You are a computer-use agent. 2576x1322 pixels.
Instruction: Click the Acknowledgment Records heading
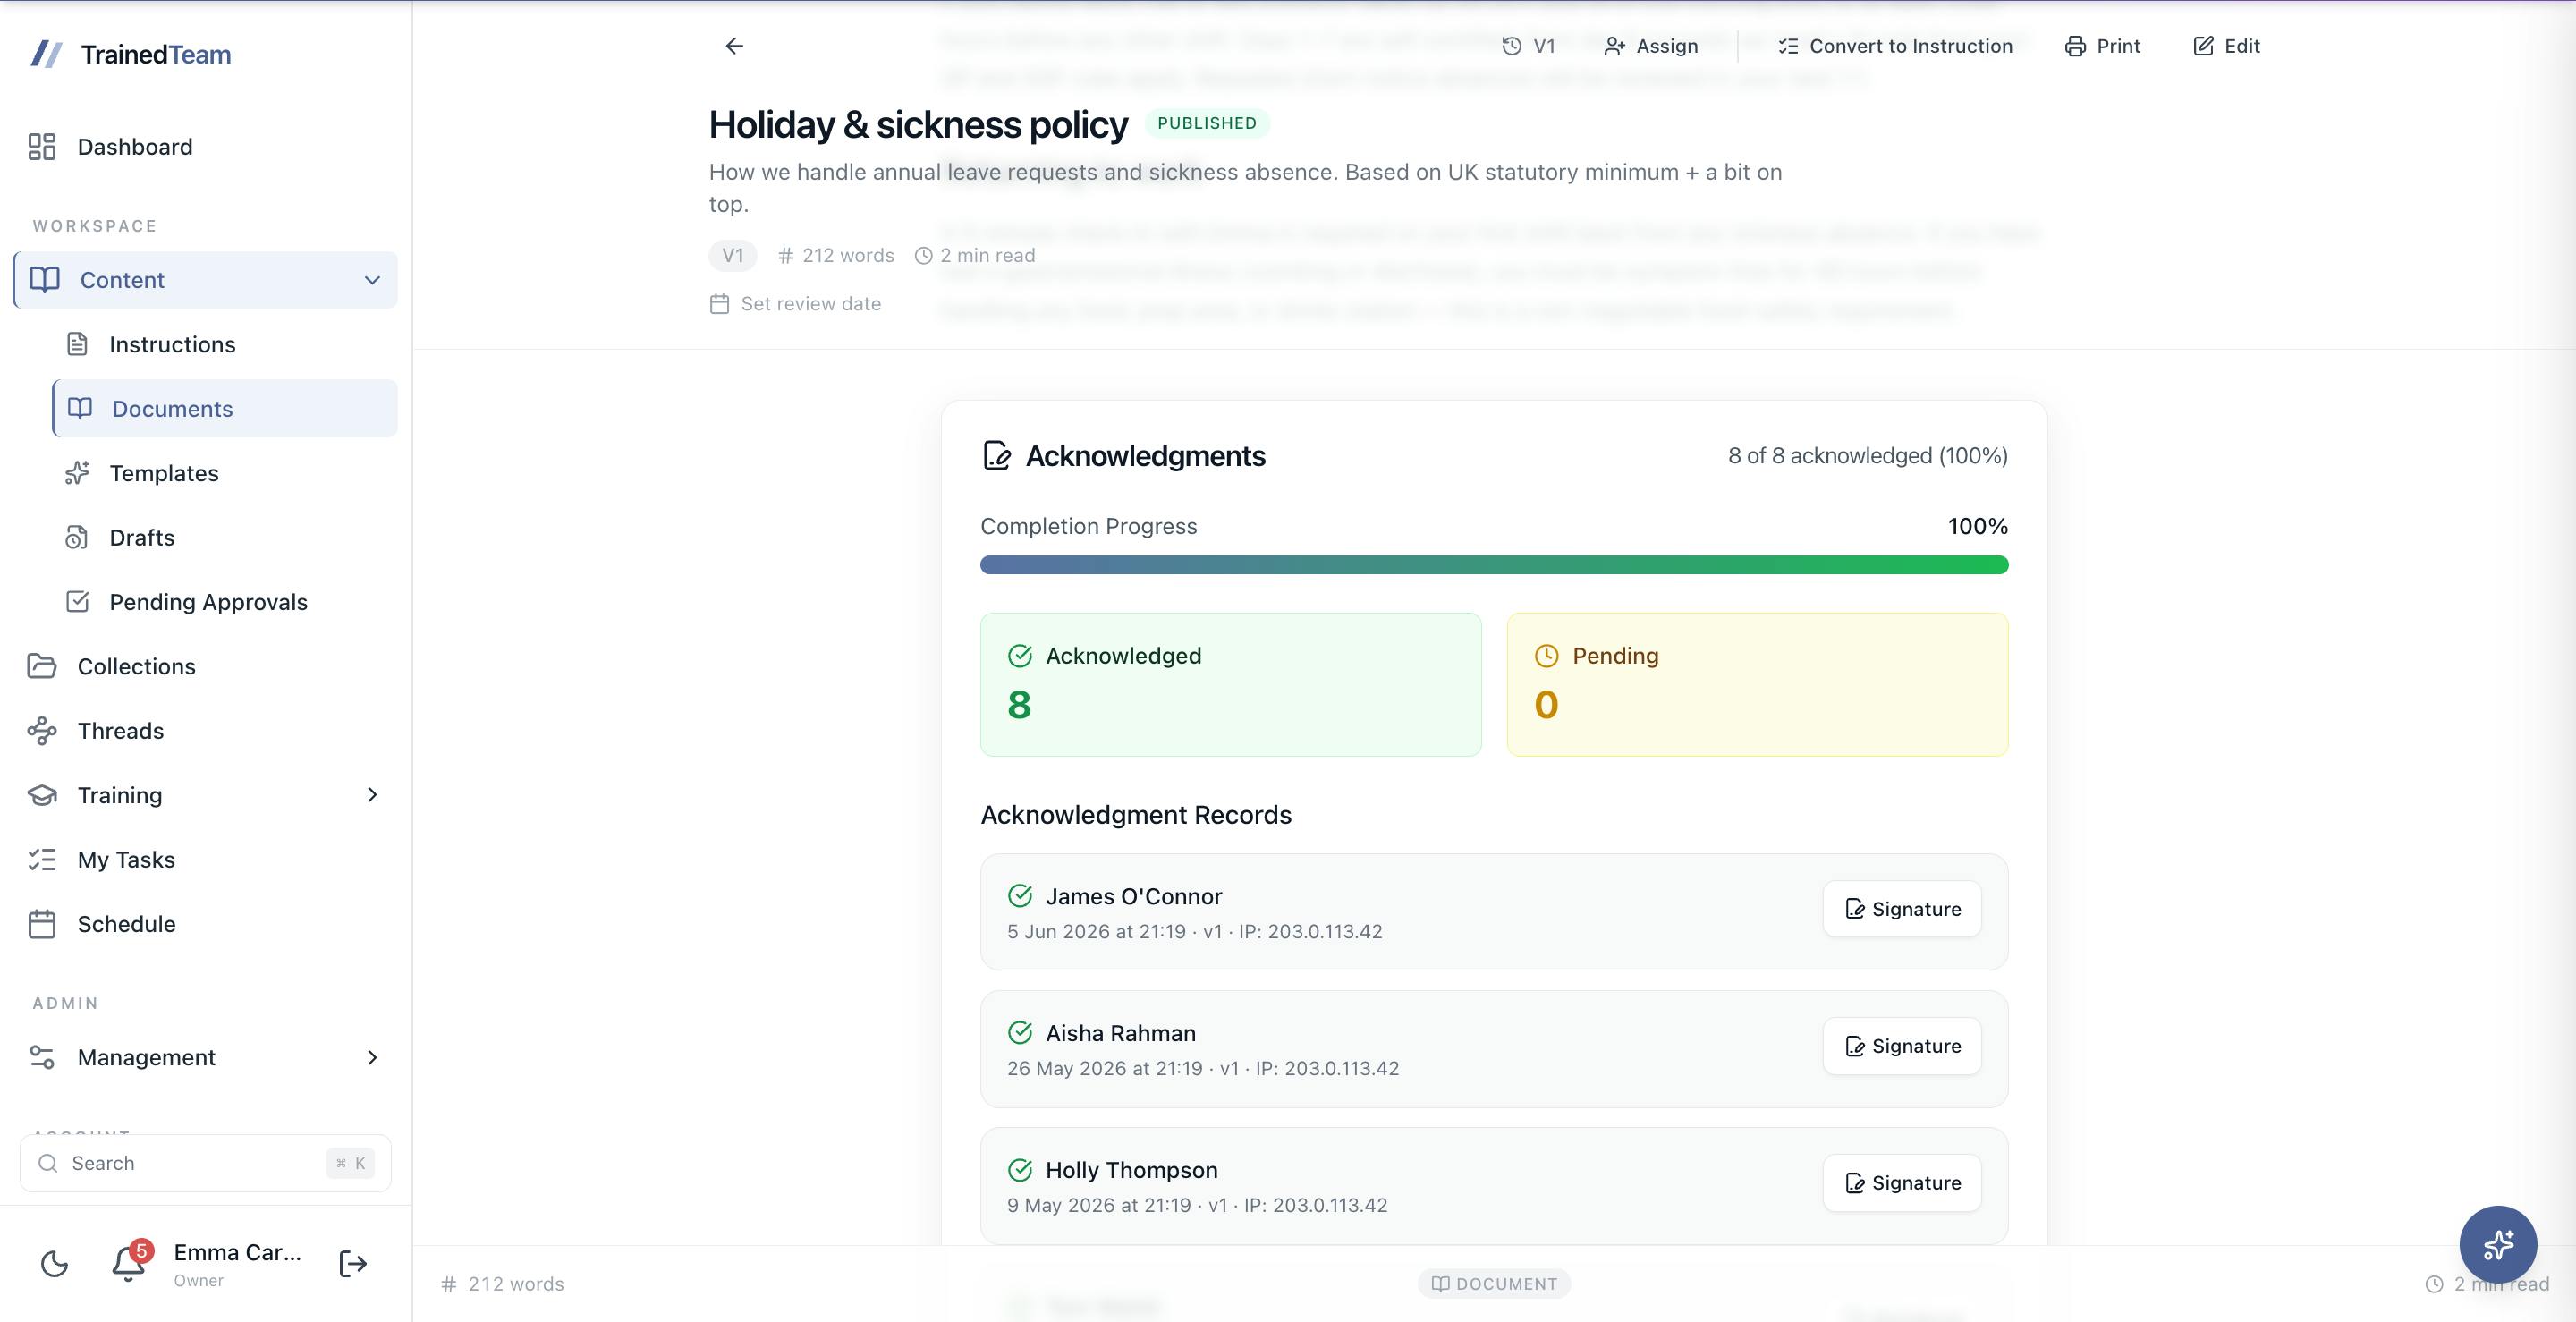1136,815
